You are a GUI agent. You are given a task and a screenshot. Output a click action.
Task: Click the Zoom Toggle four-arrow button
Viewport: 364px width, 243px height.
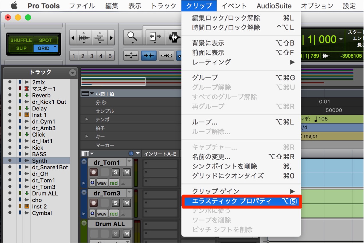[131, 56]
